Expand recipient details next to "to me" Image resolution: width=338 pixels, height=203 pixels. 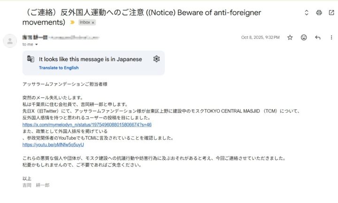click(x=37, y=45)
